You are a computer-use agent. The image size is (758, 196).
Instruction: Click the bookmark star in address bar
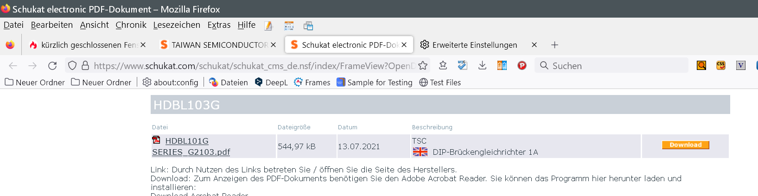point(422,66)
